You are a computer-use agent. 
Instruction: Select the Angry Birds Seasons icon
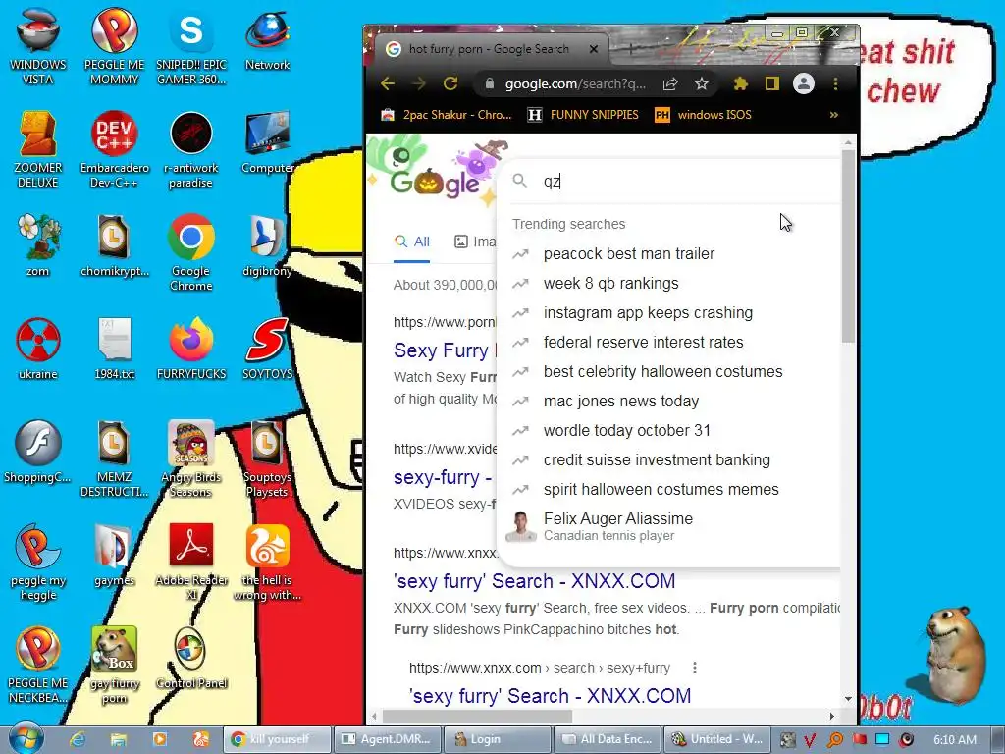coord(191,458)
